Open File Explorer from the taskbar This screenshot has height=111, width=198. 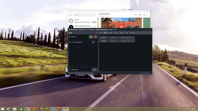point(15,109)
